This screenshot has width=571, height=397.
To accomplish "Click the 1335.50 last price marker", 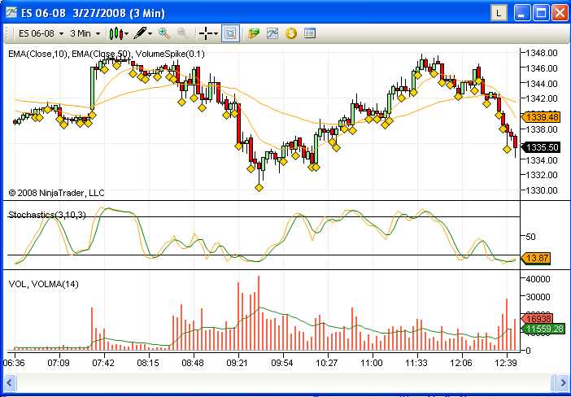I will [541, 147].
